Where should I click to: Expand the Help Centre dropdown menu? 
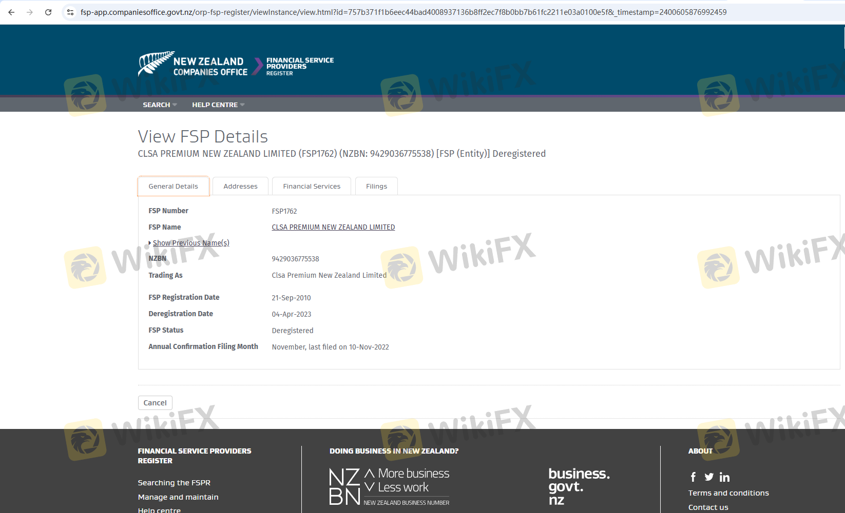[218, 105]
